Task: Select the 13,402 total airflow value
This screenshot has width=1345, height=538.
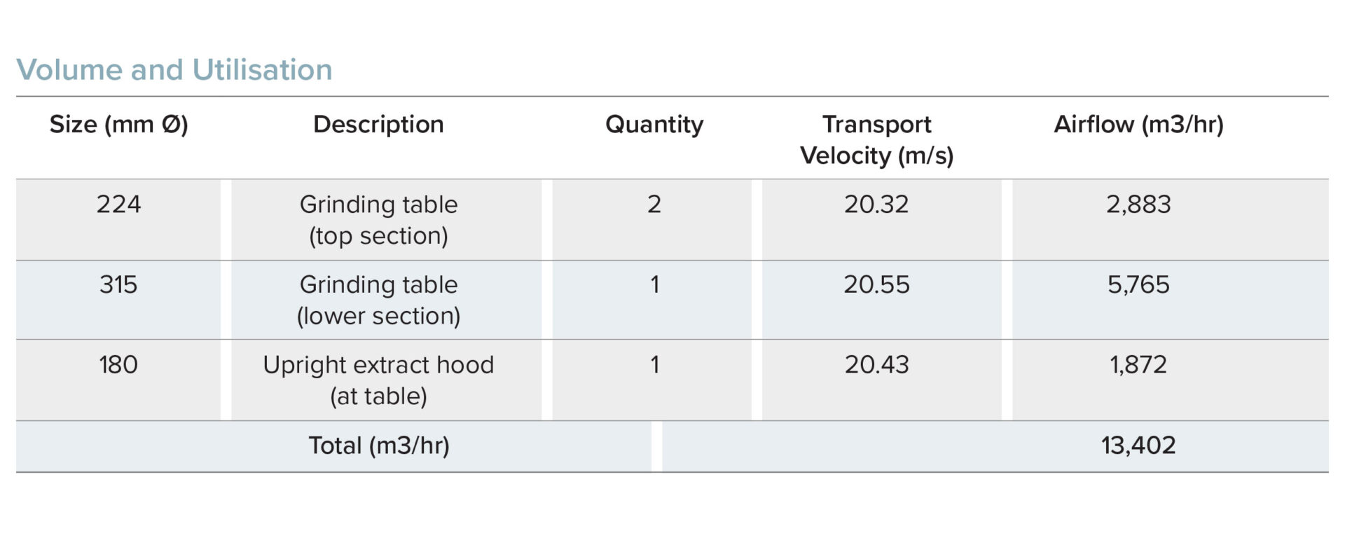Action: 1138,446
